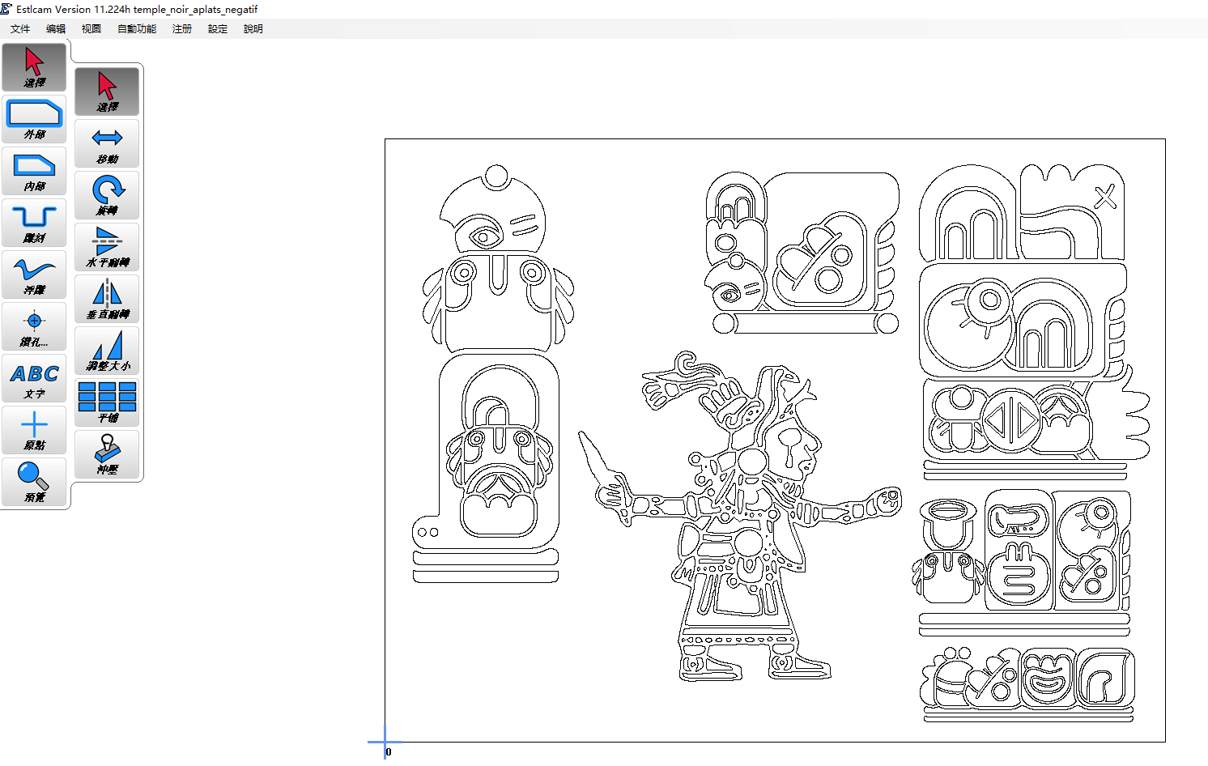This screenshot has height=766, width=1208.
Task: Click the blue origin crosshair on canvas
Action: click(x=385, y=741)
